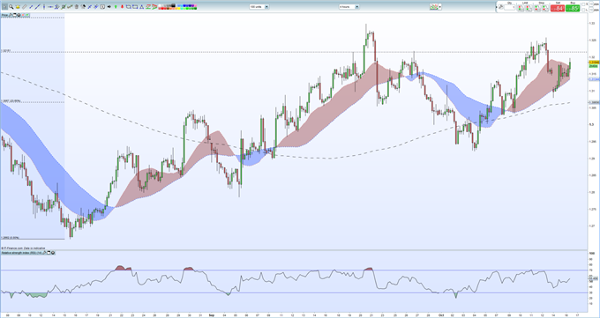Screen dimensions: 600x318
Task: Open the RSI indicator edit pencil icon
Action: pyautogui.click(x=44, y=253)
